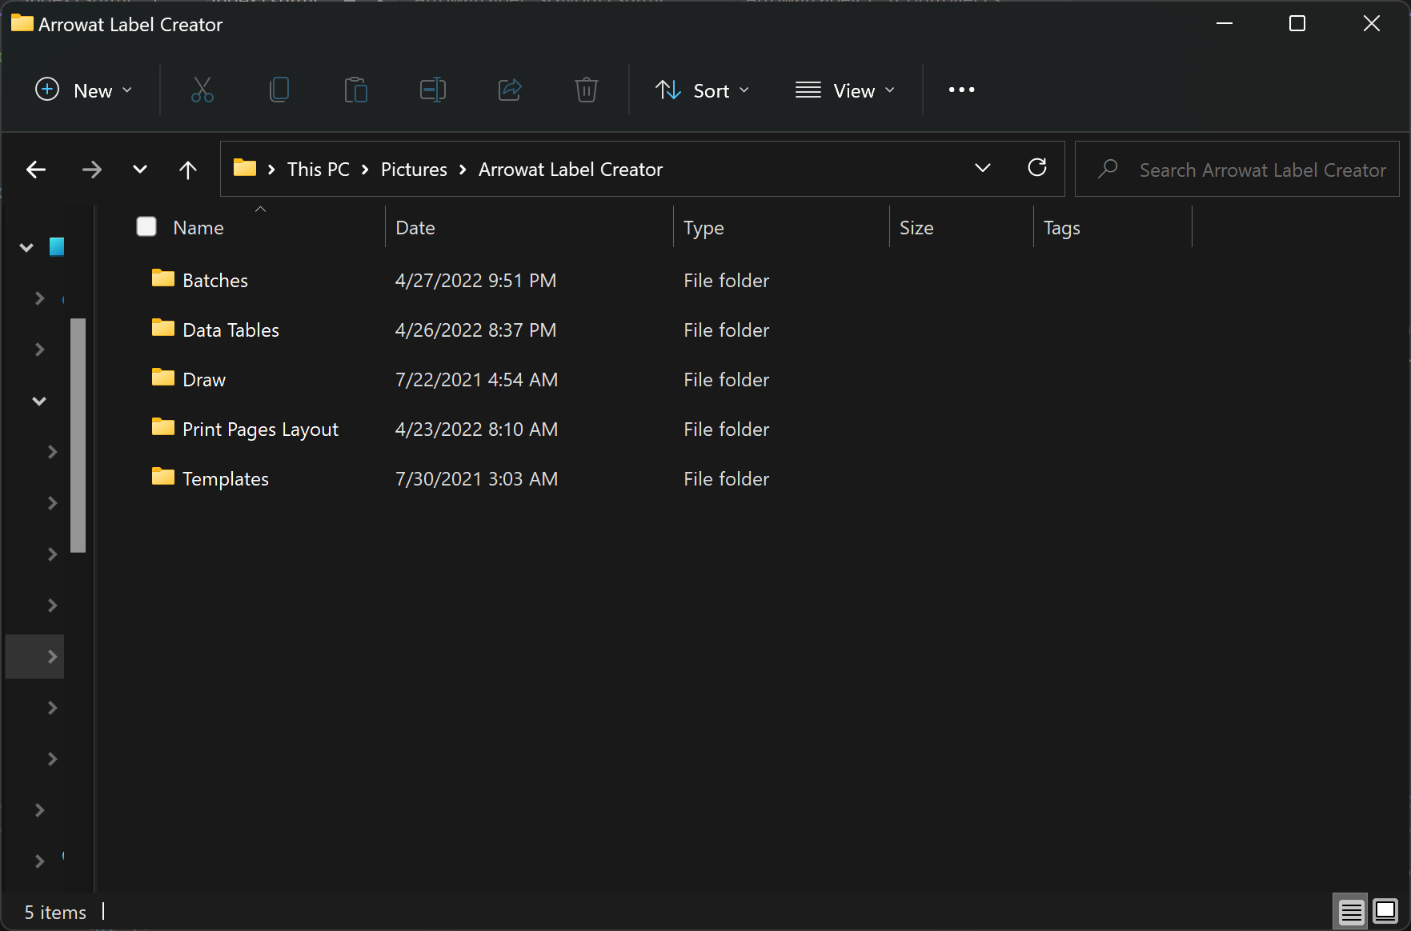Image resolution: width=1411 pixels, height=931 pixels.
Task: Minimize the Arrowat Label Creator window
Action: 1225,24
